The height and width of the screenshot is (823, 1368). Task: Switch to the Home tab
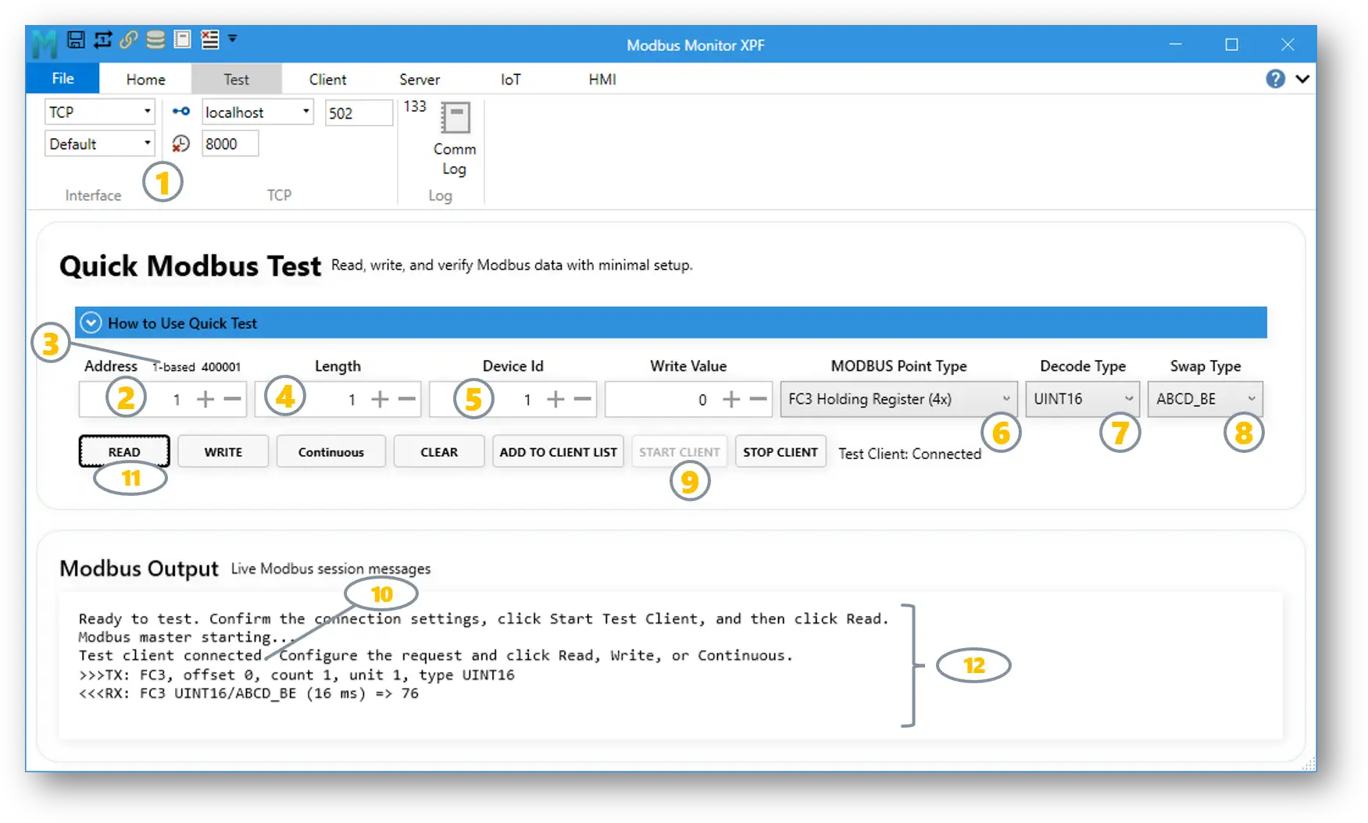pos(146,80)
